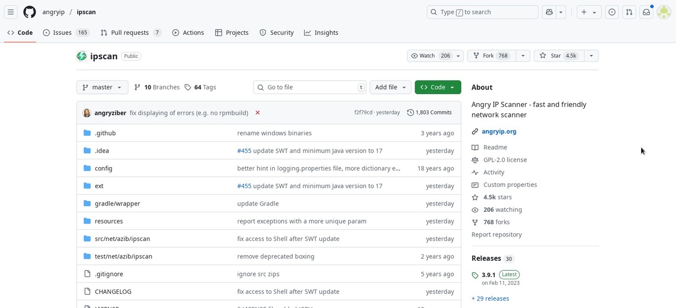Image resolution: width=676 pixels, height=308 pixels.
Task: Click the failed status red X icon
Action: 257,113
